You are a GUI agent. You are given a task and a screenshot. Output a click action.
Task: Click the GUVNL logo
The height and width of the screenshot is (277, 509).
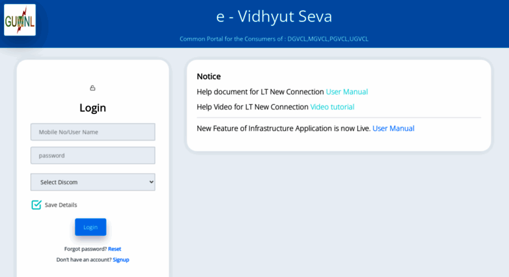point(20,20)
